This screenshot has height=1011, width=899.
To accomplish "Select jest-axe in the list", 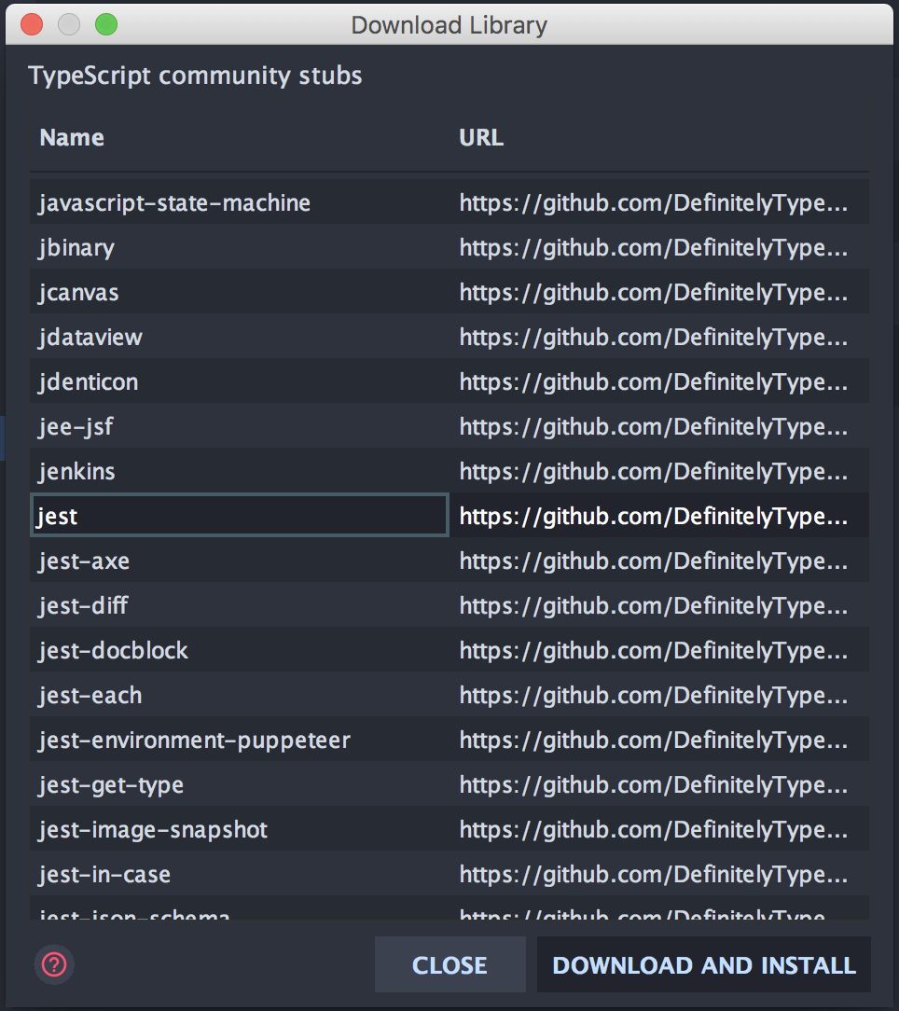I will pos(84,561).
